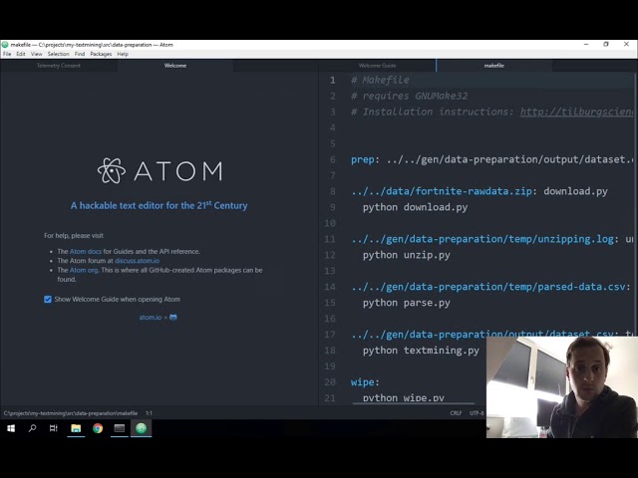
Task: Open the Atom docs link
Action: tap(86, 252)
